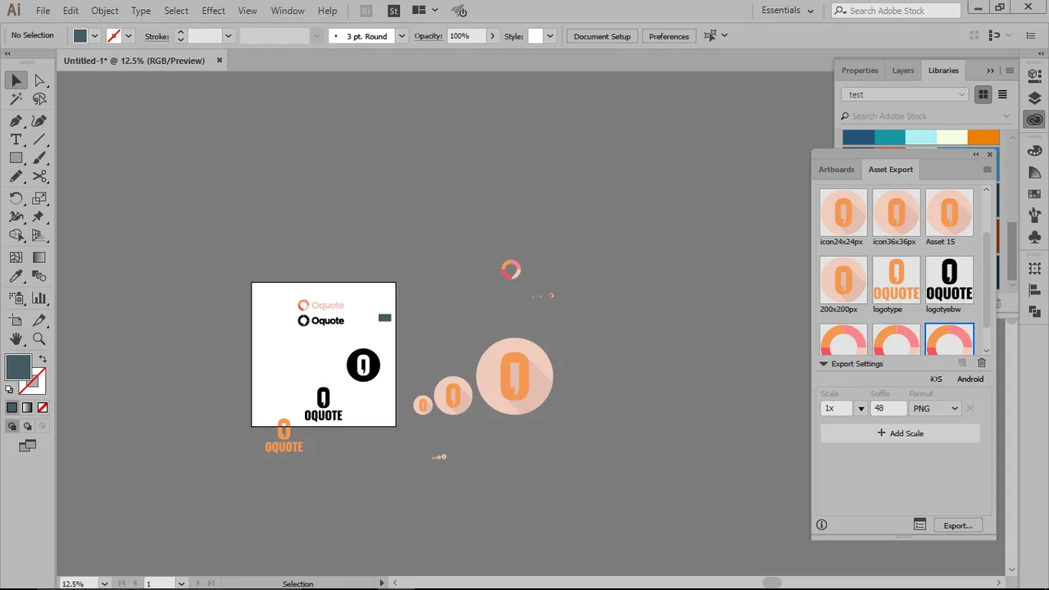Open the Essentials workspace dropdown
This screenshot has height=590, width=1049.
click(788, 11)
